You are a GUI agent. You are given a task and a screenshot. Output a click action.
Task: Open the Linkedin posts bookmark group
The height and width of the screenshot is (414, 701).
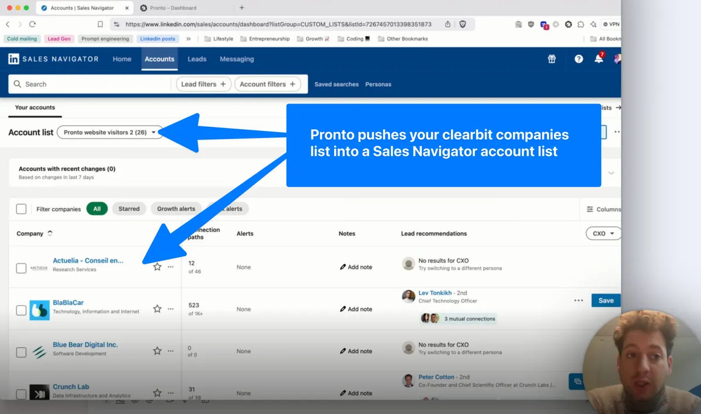(157, 39)
